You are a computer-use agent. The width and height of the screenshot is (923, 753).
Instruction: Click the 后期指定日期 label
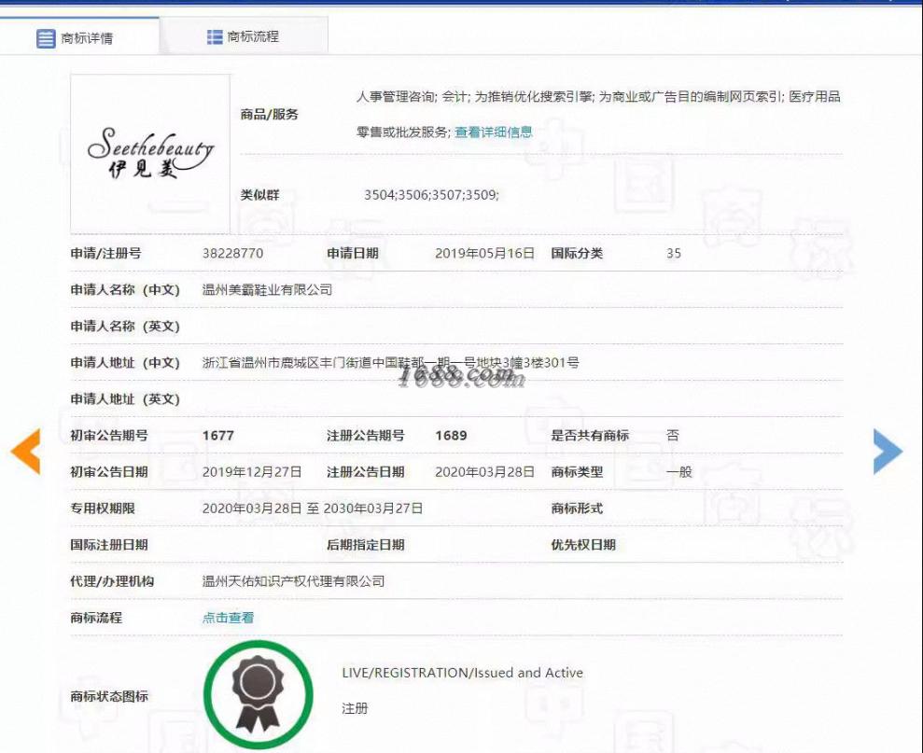tap(366, 545)
